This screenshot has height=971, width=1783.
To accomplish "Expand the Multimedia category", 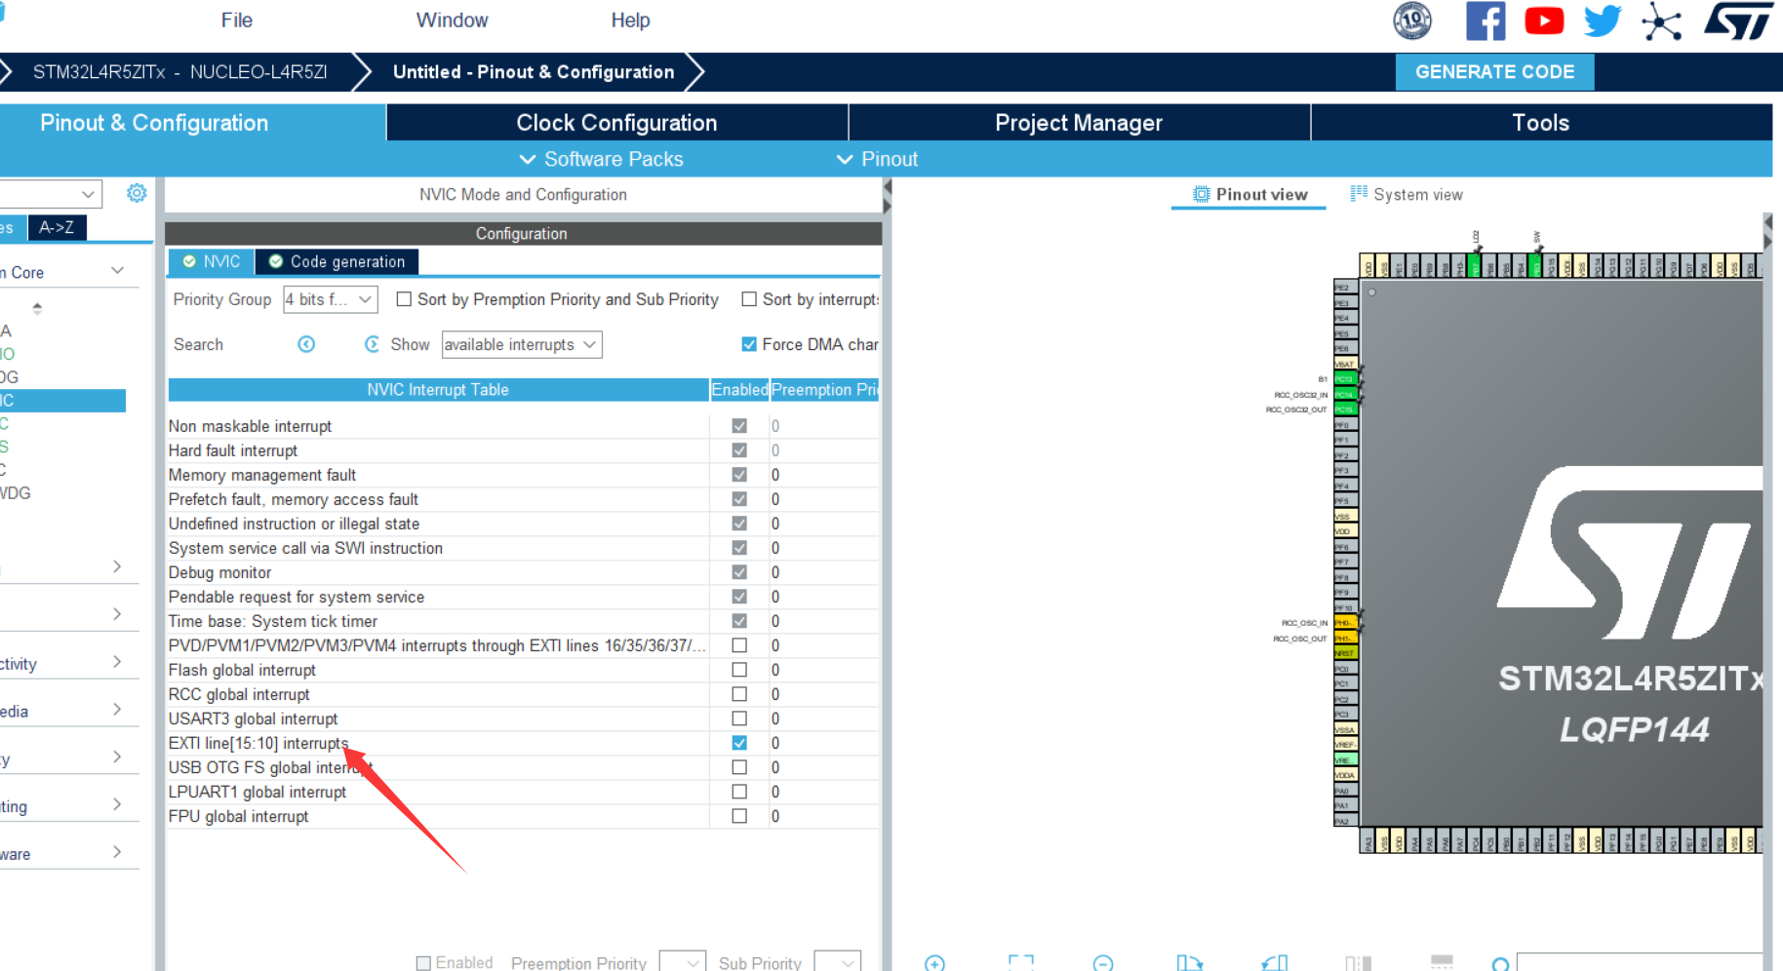I will pos(117,710).
